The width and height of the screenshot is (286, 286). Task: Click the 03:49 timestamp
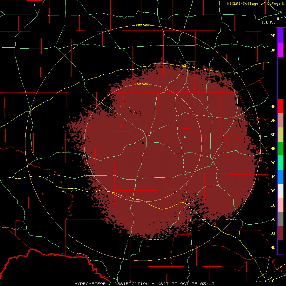(207, 284)
